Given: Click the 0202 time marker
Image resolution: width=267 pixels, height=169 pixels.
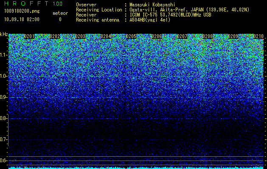Looking at the screenshot, I should click(55, 36).
